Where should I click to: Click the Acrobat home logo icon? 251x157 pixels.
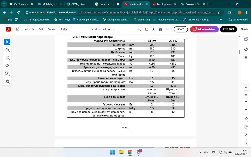pyautogui.click(x=8, y=29)
